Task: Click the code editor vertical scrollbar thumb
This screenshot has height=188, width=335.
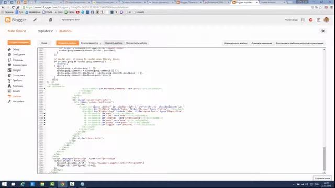Action: tap(325, 158)
